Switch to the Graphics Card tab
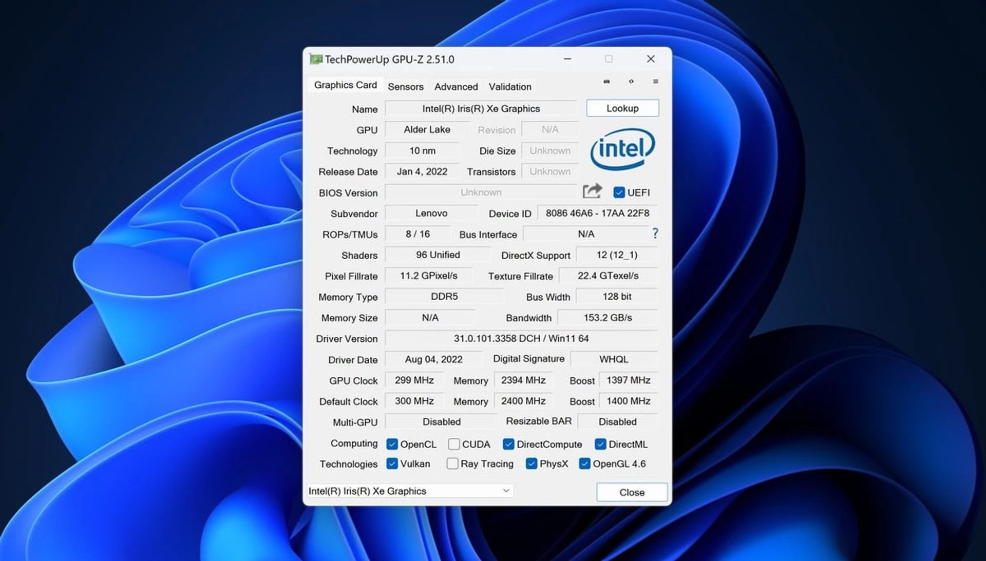 coord(345,85)
